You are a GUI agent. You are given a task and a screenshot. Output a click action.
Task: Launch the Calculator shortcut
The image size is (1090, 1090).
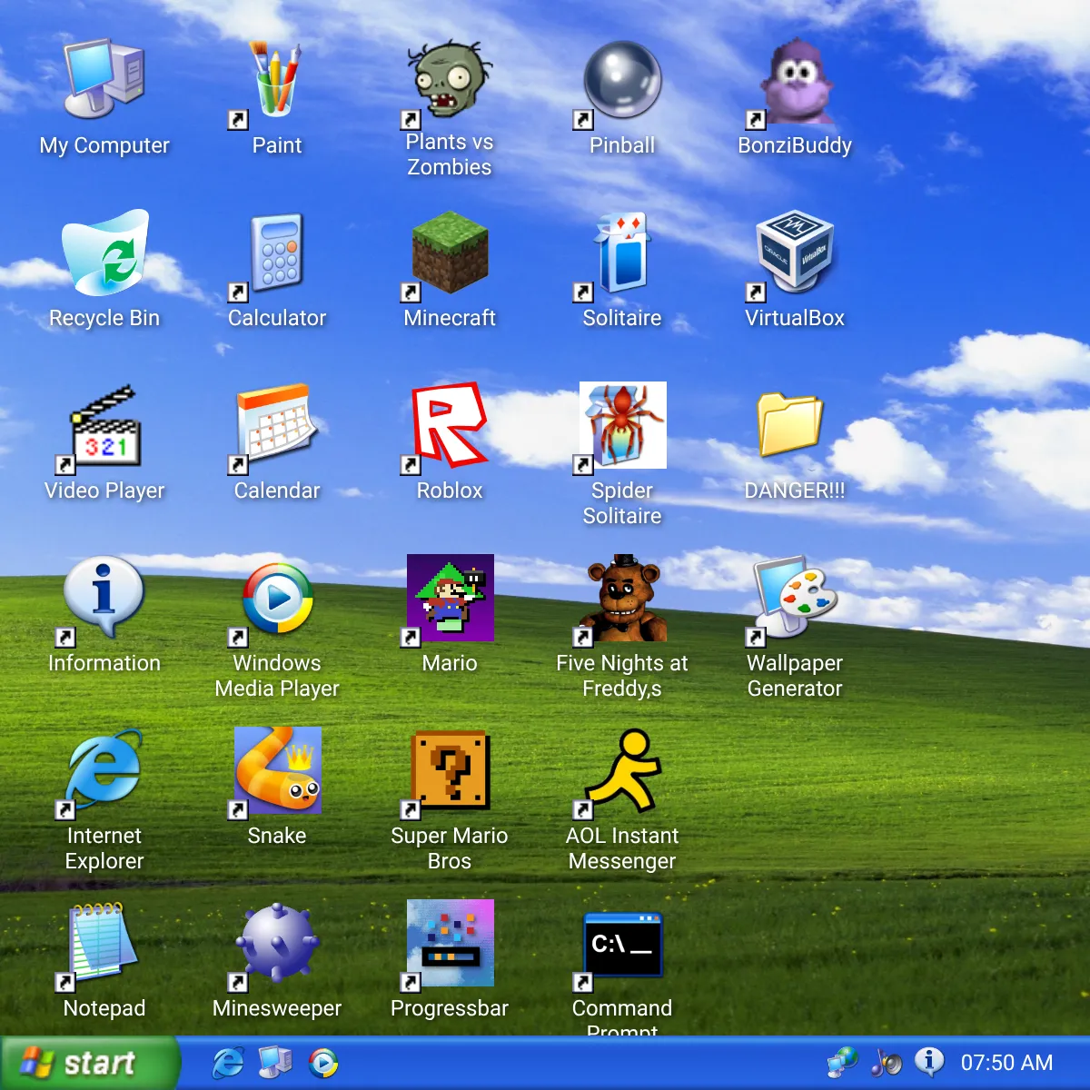click(x=277, y=253)
